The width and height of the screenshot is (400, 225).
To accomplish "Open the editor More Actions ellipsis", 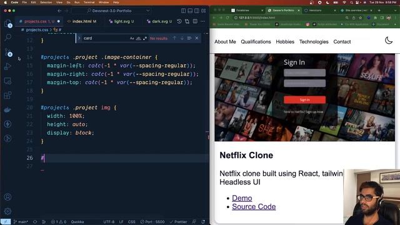I will pos(202,21).
